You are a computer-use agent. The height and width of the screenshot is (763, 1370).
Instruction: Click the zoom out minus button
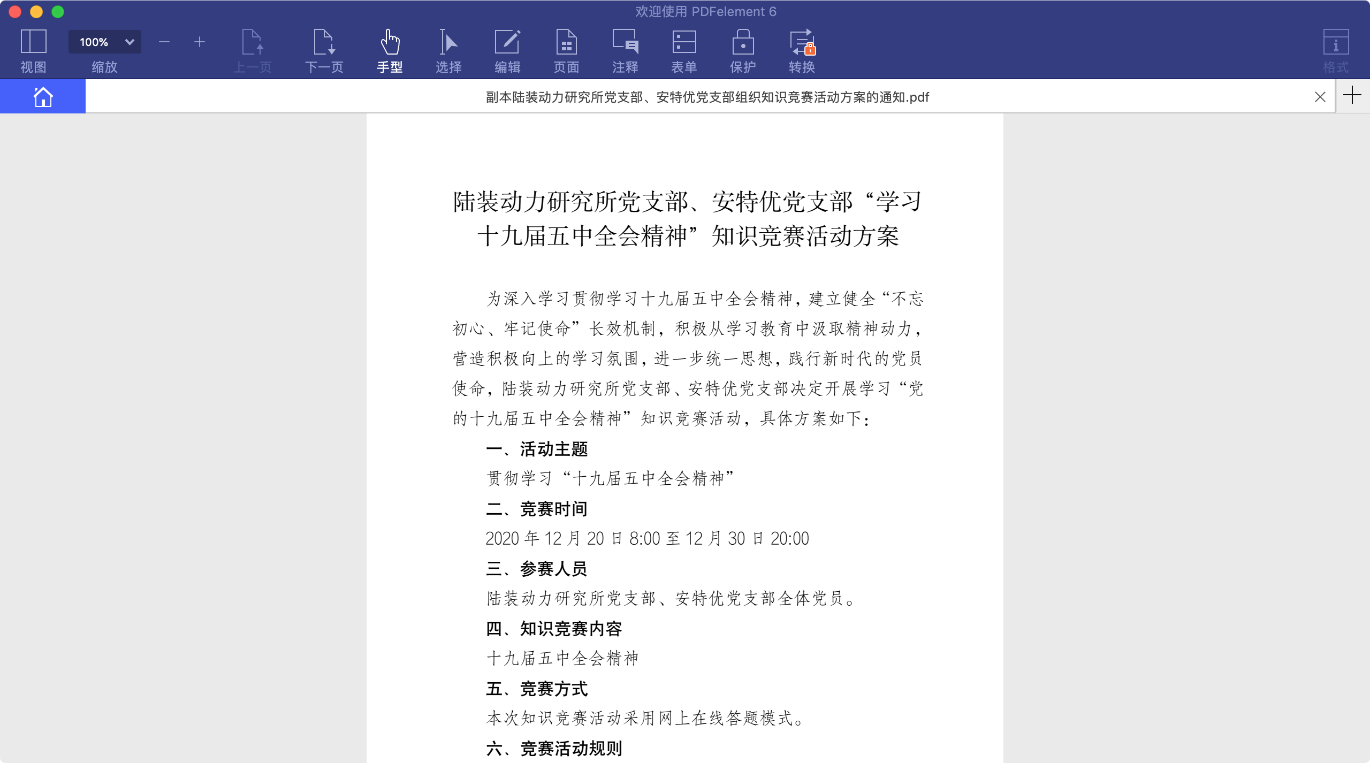point(164,42)
